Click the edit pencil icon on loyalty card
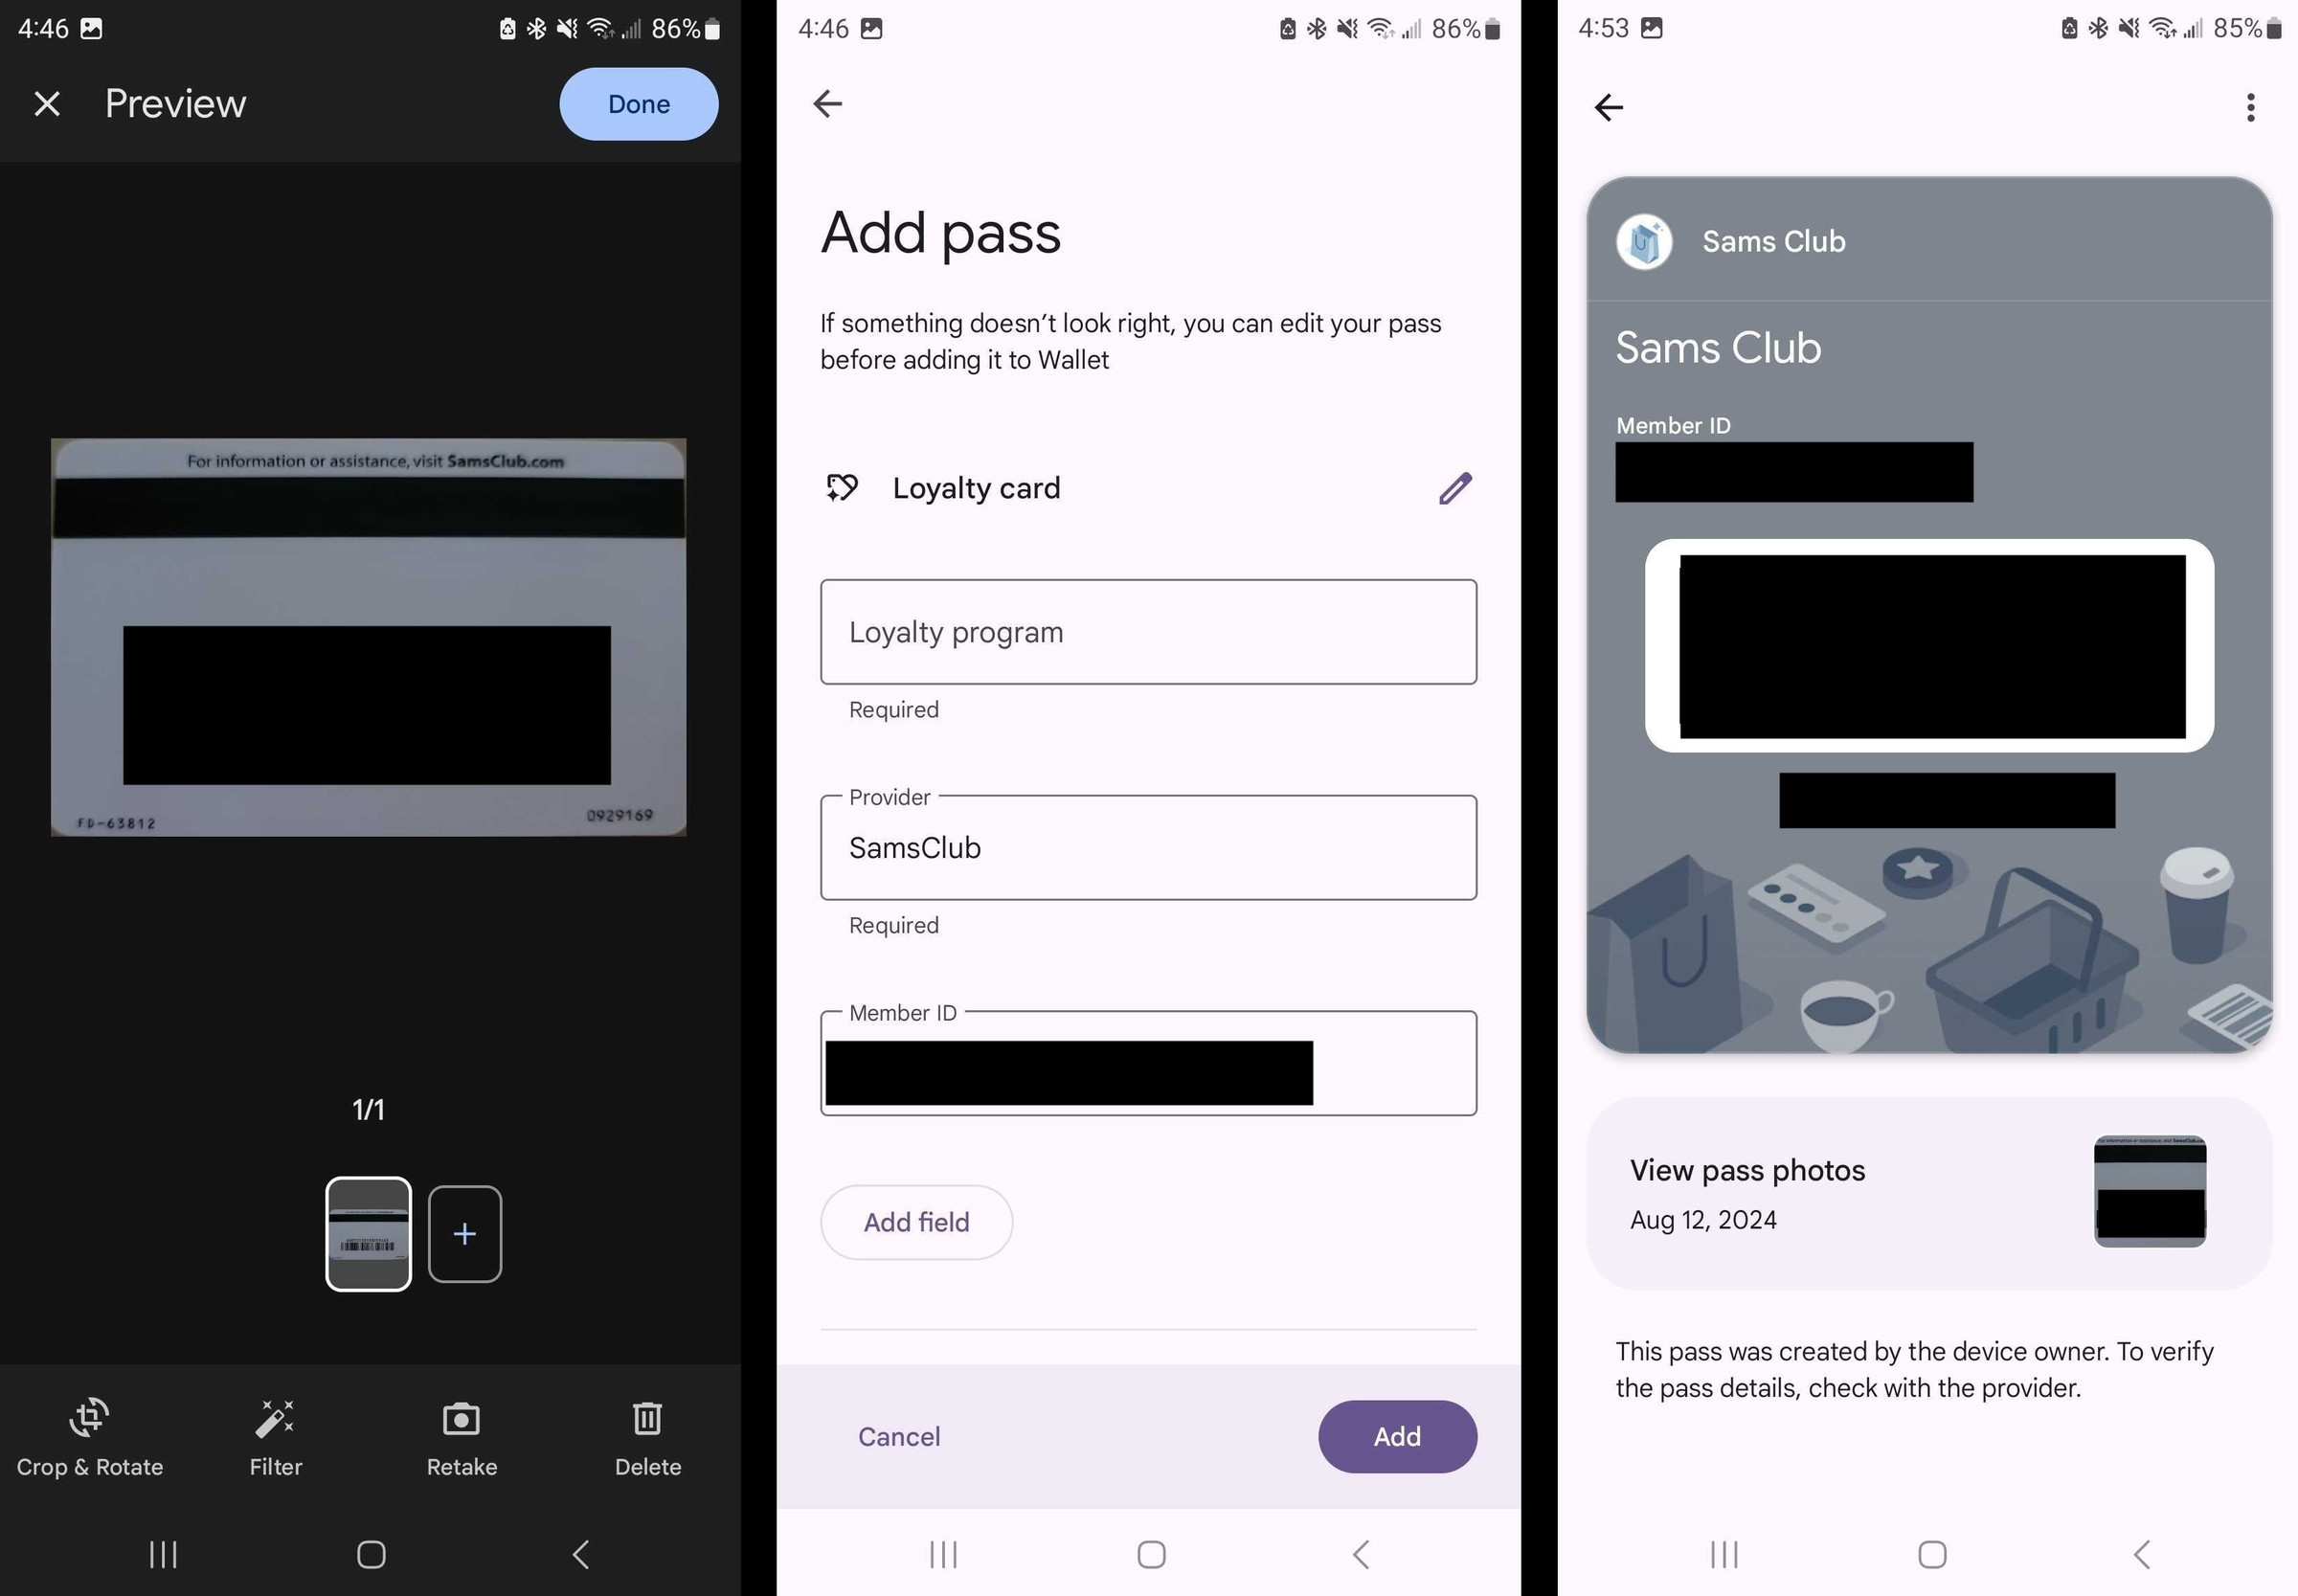The width and height of the screenshot is (2298, 1596). (x=1454, y=485)
